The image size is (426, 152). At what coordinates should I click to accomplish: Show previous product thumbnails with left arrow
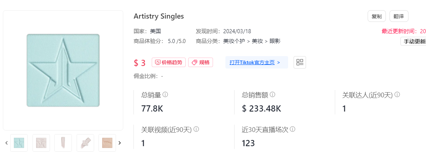click(x=7, y=143)
